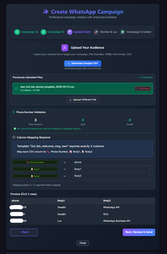
Task: Open the Body2 column mapping dropdown
Action: tap(112, 176)
